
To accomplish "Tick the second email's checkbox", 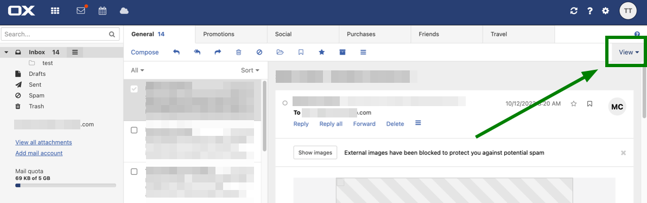I will (x=134, y=130).
